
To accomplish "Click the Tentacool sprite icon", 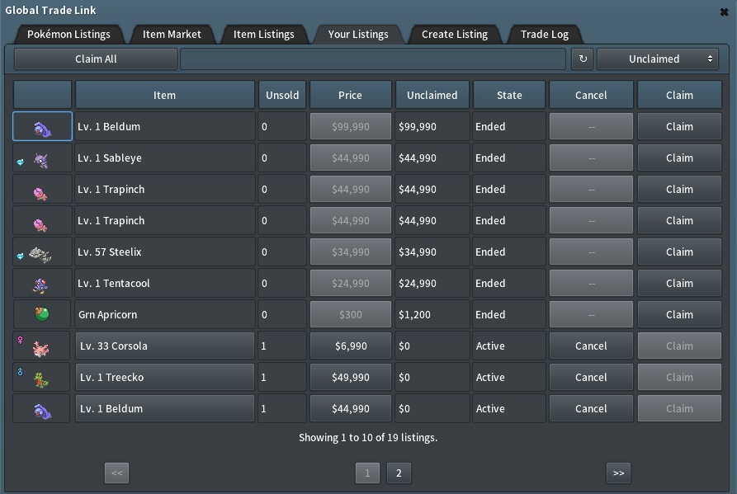I will point(40,285).
